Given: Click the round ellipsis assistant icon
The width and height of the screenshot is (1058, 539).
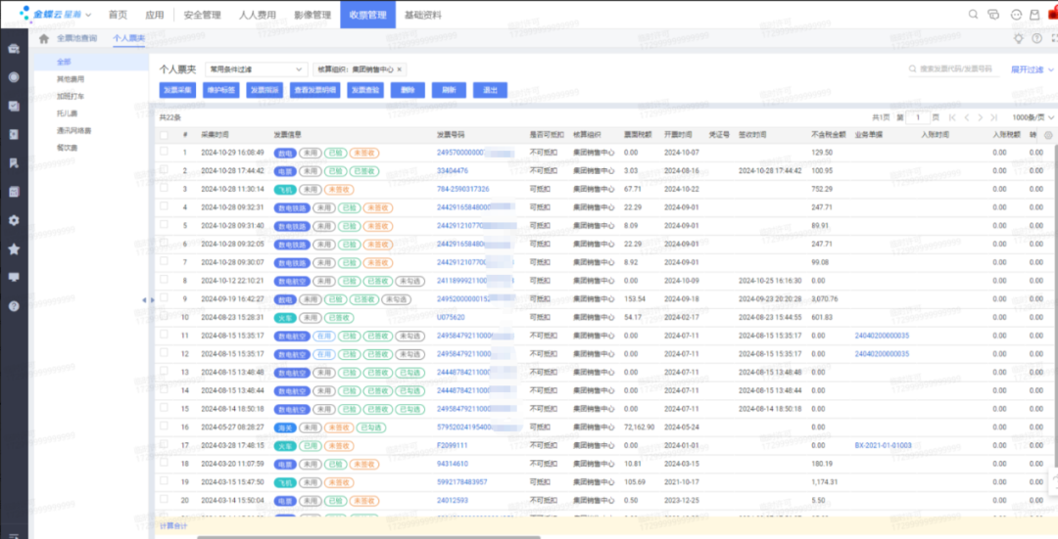Looking at the screenshot, I should click(1016, 14).
